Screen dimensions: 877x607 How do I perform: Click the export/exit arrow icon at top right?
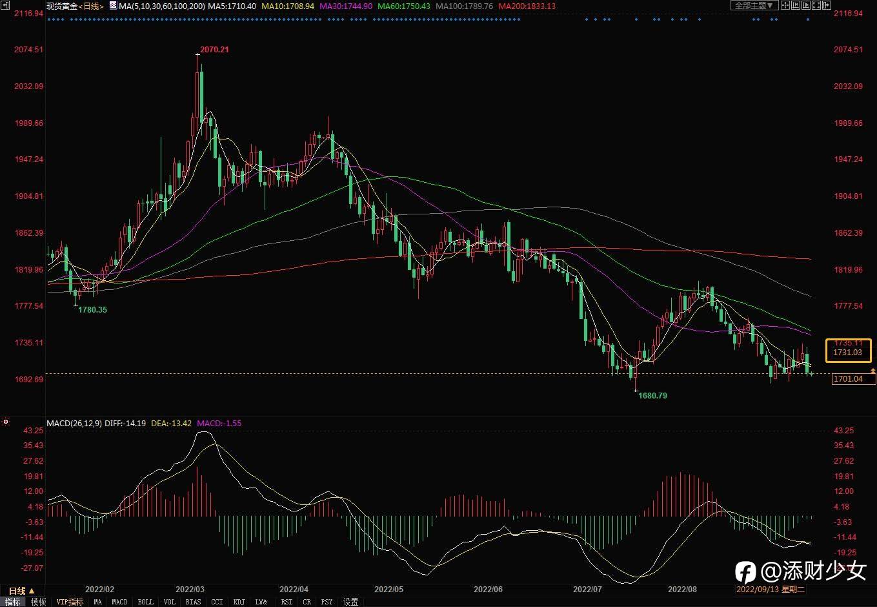[827, 5]
